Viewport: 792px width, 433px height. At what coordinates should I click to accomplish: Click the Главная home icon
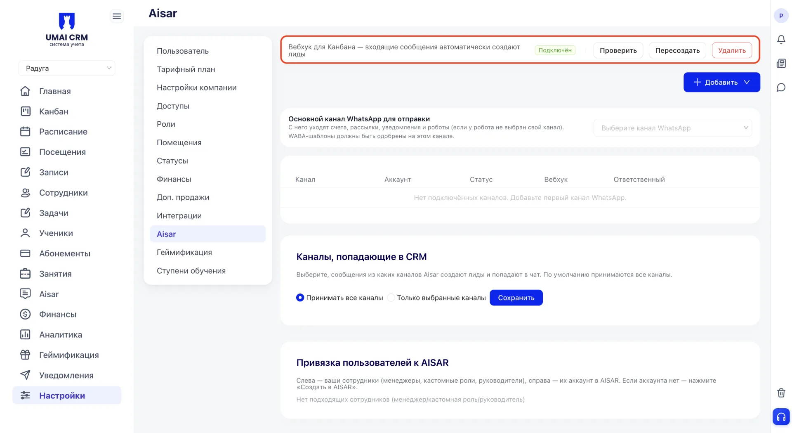coord(25,91)
